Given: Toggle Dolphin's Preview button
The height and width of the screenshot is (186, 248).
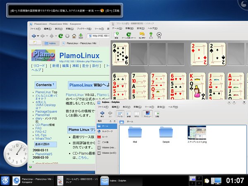Looking at the screenshot, I should click(x=148, y=114).
